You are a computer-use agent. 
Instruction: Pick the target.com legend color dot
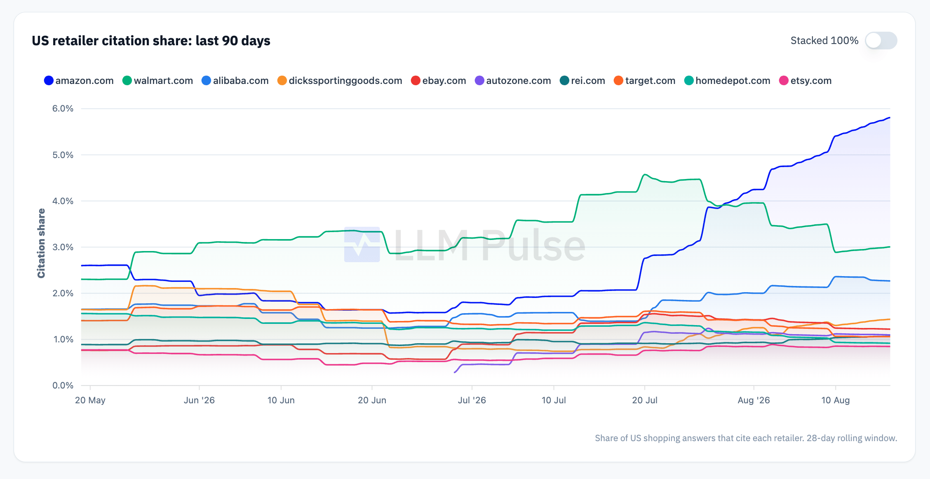(618, 81)
